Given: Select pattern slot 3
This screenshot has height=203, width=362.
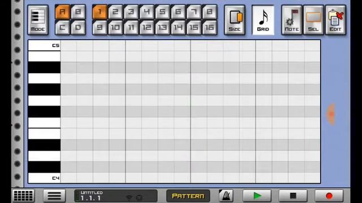Looking at the screenshot, I should [x=131, y=12].
